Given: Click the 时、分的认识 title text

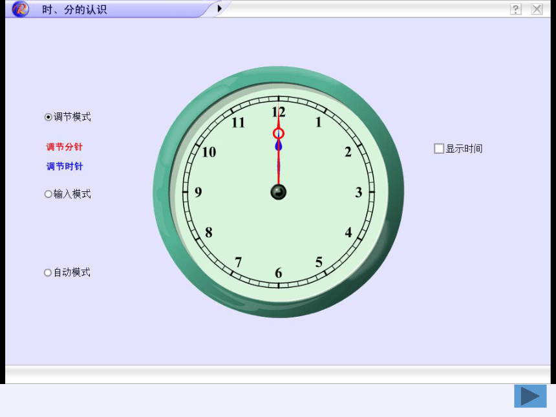Looking at the screenshot, I should point(74,9).
